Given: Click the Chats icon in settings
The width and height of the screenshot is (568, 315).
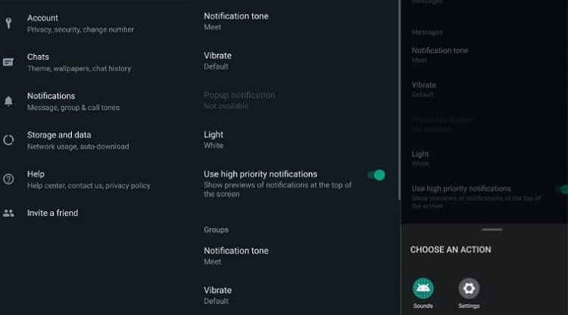Looking at the screenshot, I should click(x=8, y=62).
